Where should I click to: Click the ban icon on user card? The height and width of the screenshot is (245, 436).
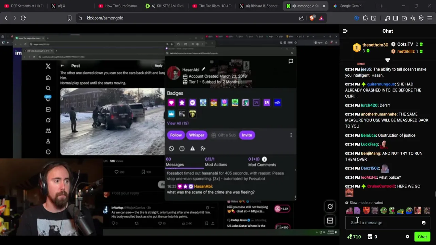(171, 148)
